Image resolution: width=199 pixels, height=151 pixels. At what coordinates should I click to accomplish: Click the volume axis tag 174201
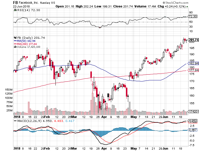click(193, 111)
